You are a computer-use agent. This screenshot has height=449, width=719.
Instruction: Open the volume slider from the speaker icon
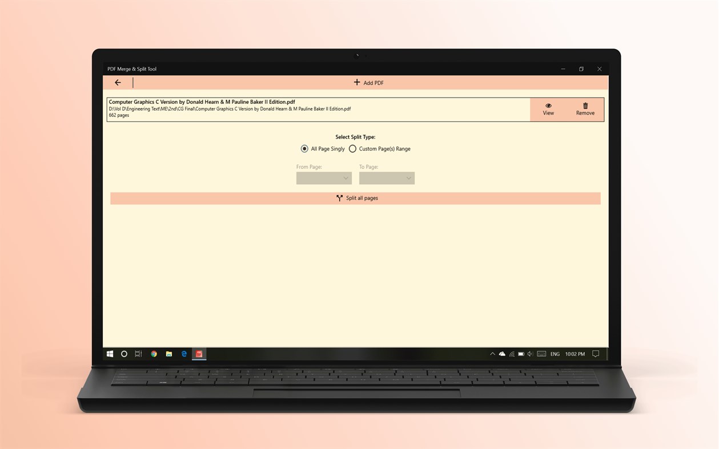[x=529, y=354]
